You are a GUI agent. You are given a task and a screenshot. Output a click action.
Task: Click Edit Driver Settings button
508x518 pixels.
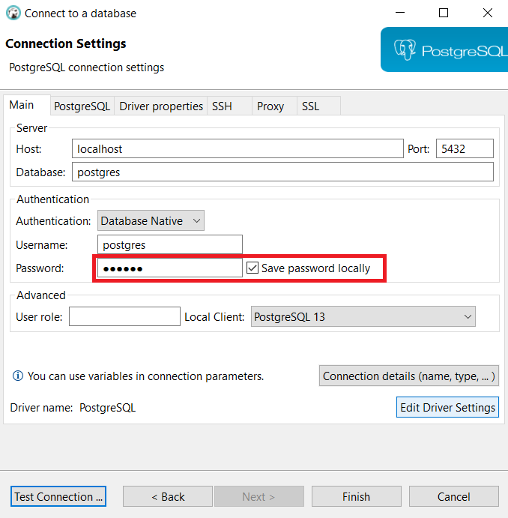coord(447,408)
